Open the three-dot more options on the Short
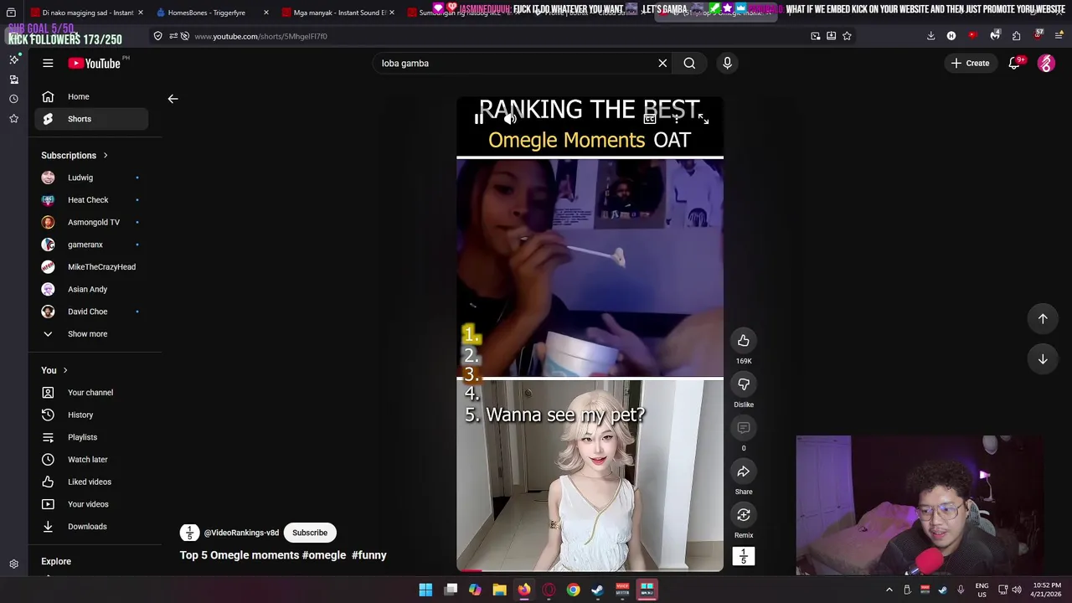The image size is (1072, 603). coord(676,119)
